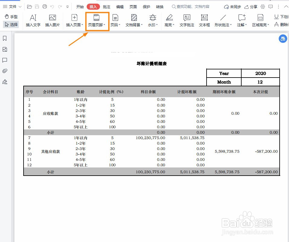Click the feedback chat icon in title bar
The width and height of the screenshot is (289, 242).
(271, 7)
